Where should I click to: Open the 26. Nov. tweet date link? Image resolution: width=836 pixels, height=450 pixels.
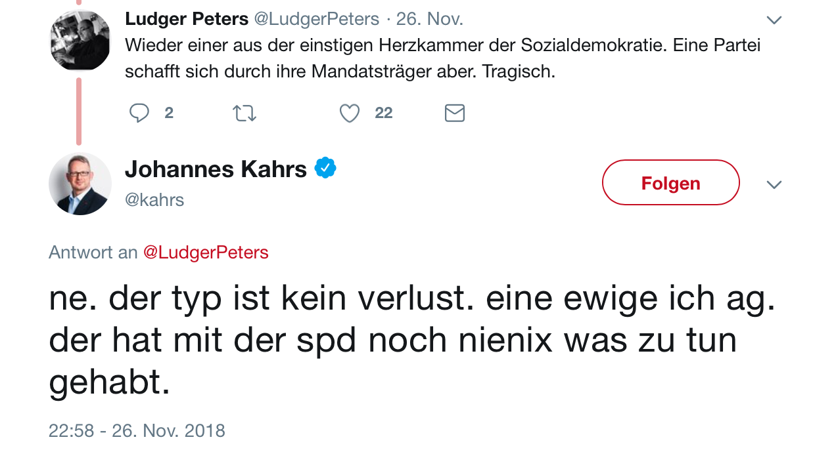(430, 19)
